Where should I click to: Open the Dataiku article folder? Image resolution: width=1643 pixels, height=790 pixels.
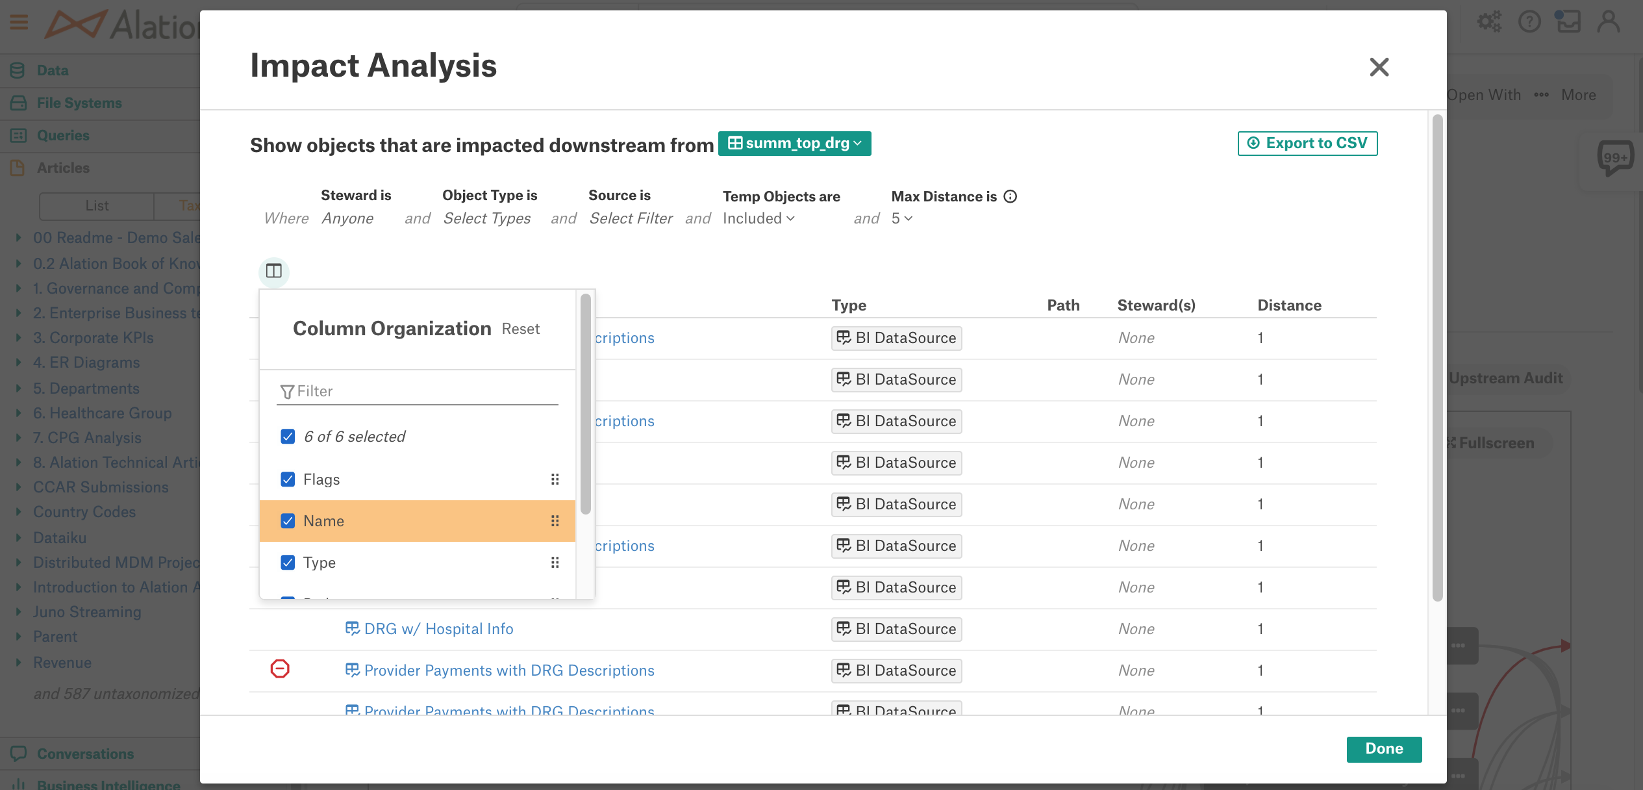[60, 538]
